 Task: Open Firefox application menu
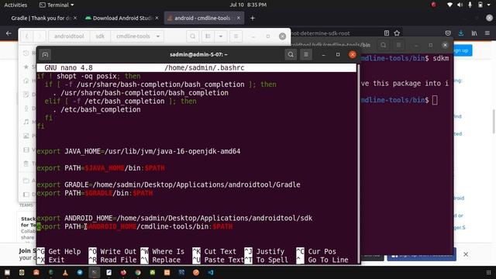pos(487,33)
